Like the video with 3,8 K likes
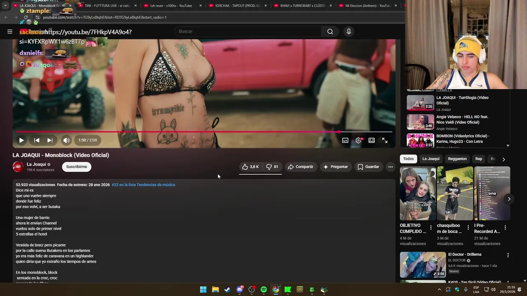This screenshot has width=527, height=296. point(250,166)
